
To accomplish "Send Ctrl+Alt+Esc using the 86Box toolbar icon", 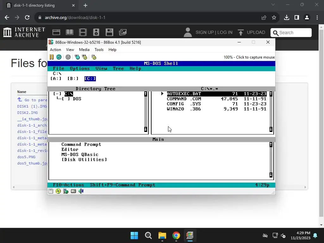I will tap(84, 57).
